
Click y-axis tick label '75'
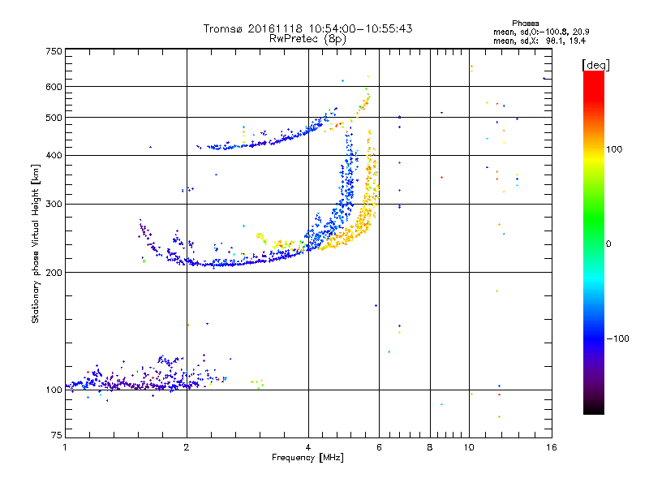[57, 435]
